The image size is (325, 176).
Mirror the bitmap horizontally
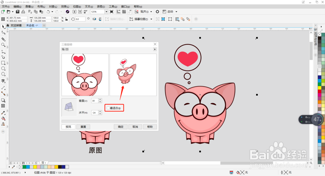click(94, 19)
